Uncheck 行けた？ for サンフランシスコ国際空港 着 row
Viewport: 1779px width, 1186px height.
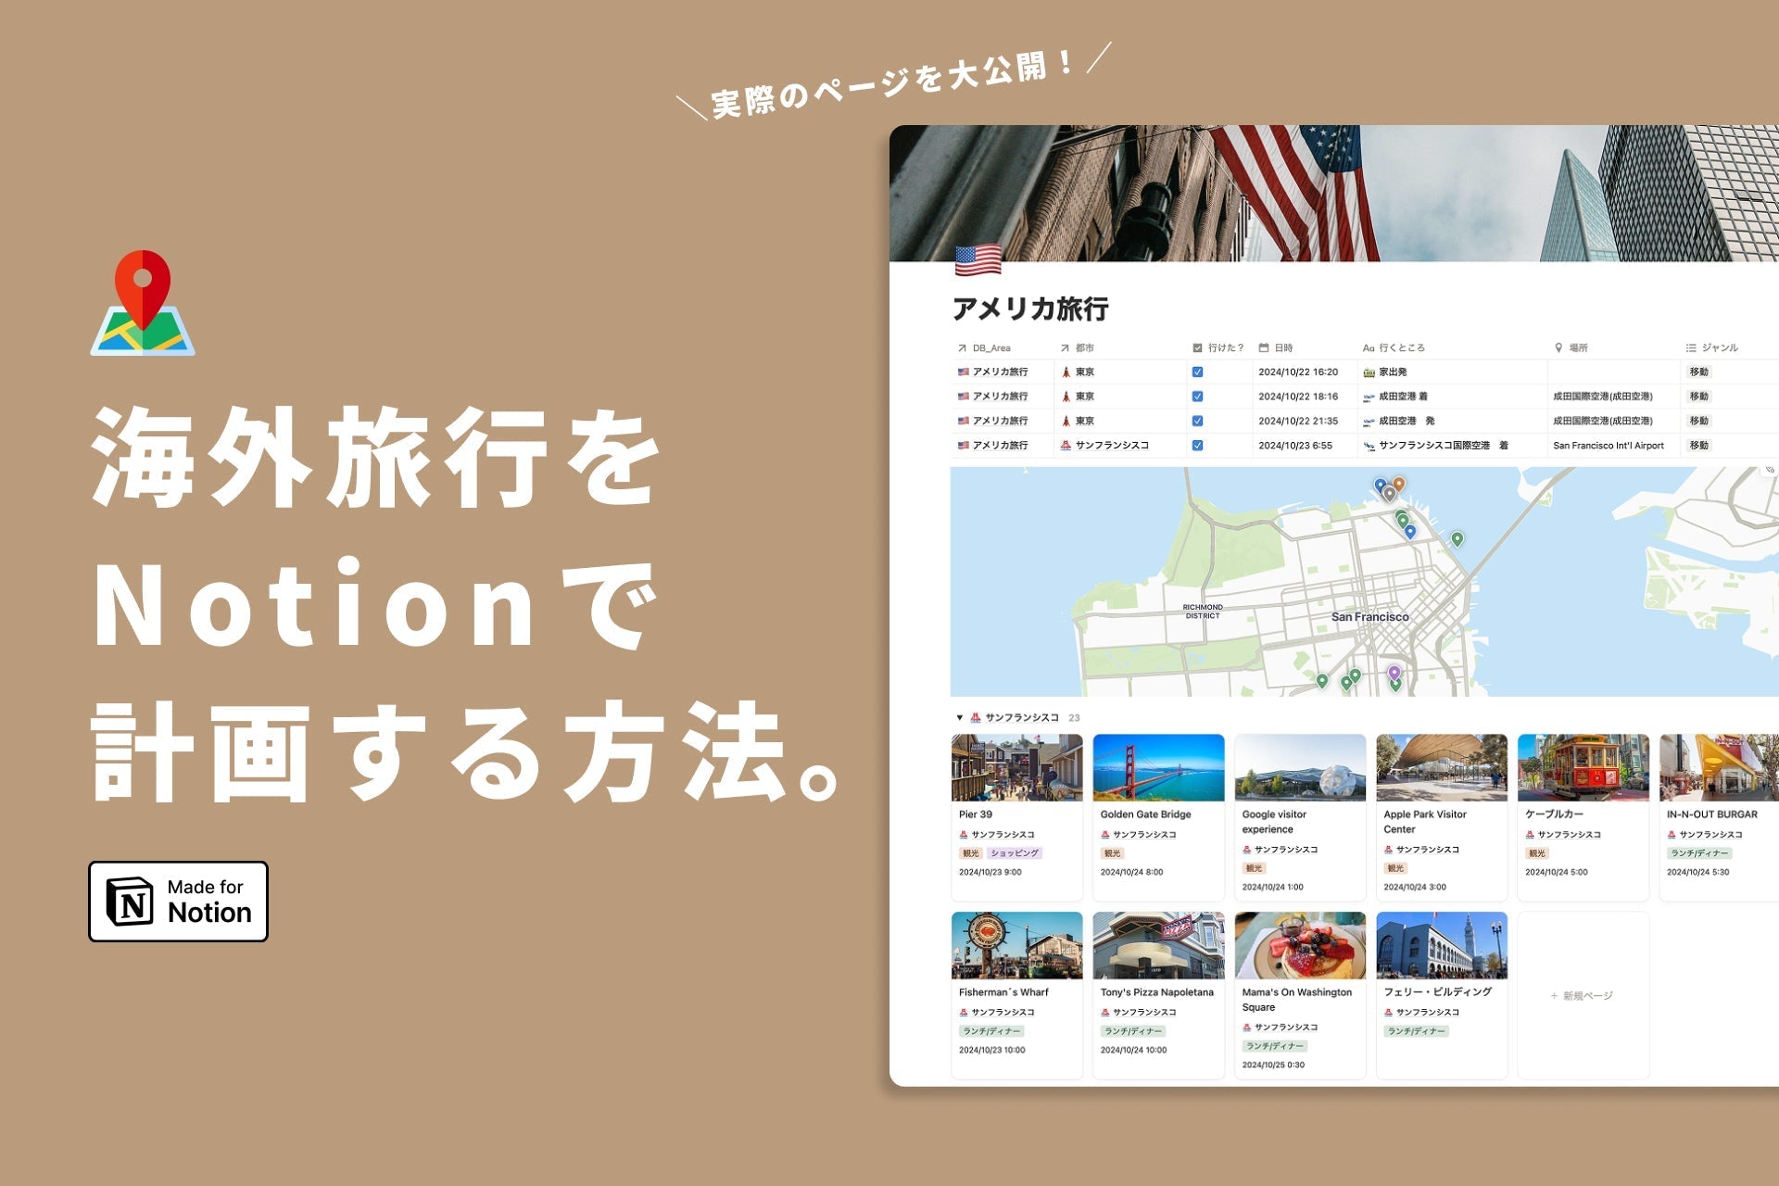point(1196,445)
